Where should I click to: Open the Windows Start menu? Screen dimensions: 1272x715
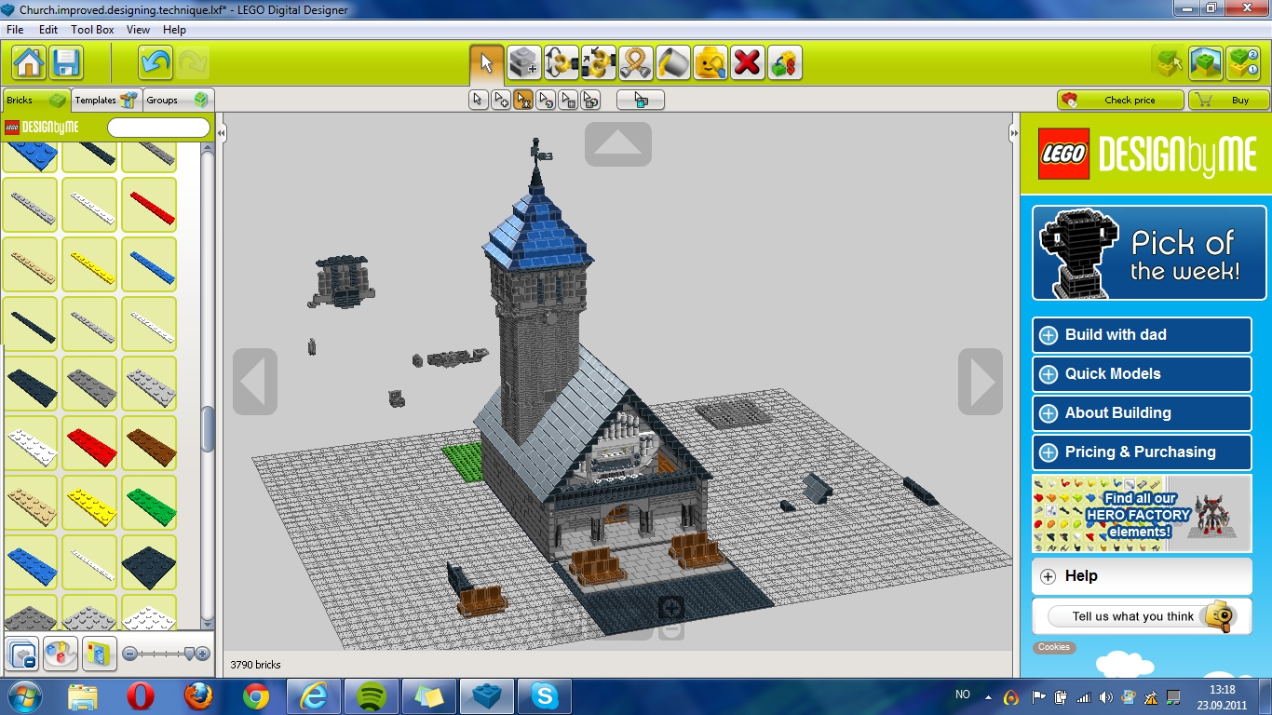coord(24,695)
